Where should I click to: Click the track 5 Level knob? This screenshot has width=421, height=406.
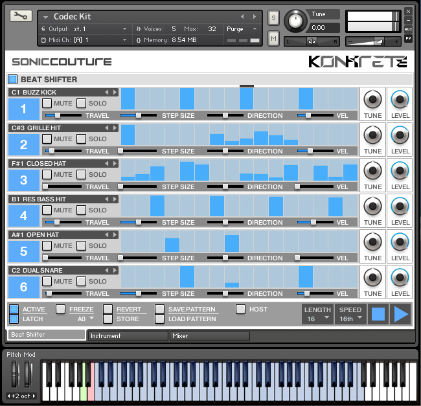coord(400,242)
